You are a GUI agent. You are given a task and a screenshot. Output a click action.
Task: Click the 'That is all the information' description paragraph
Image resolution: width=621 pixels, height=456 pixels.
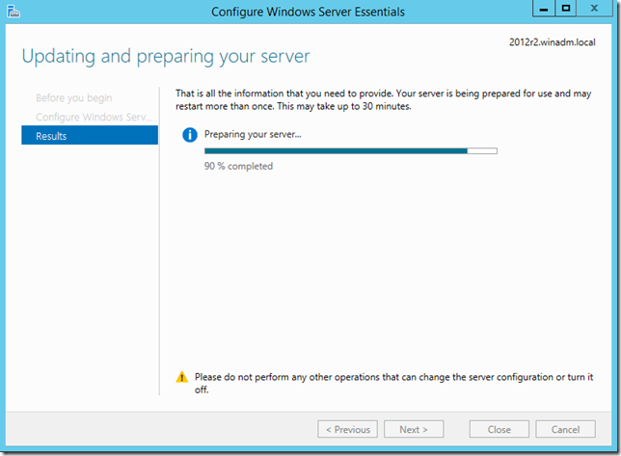384,99
